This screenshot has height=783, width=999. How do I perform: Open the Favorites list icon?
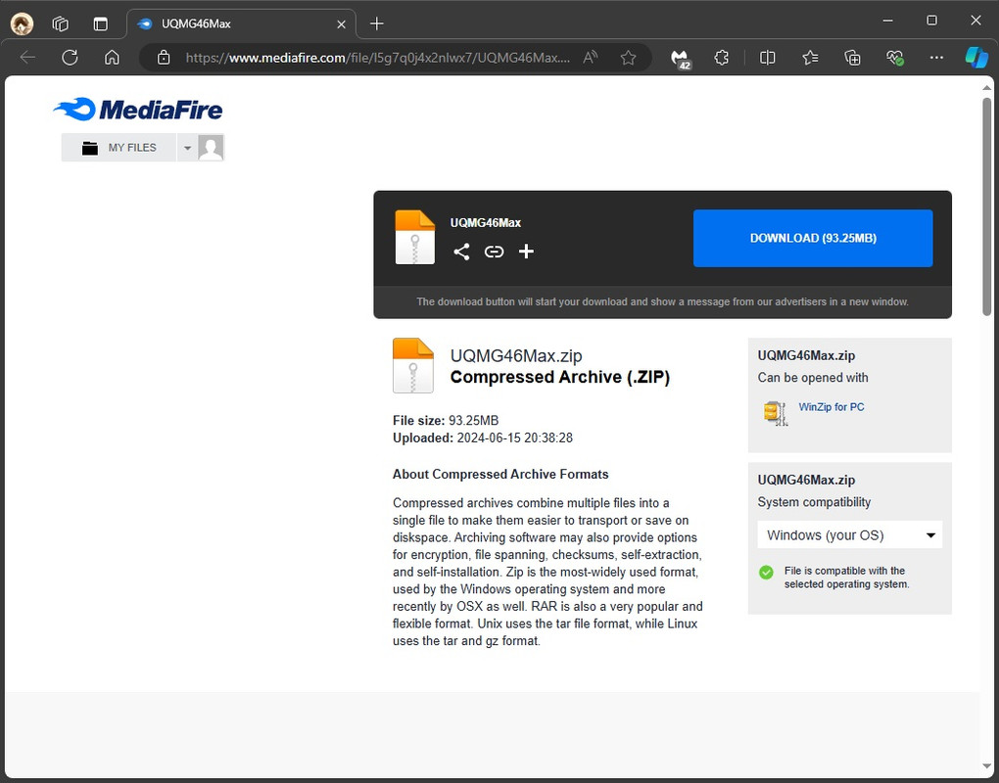pyautogui.click(x=810, y=58)
